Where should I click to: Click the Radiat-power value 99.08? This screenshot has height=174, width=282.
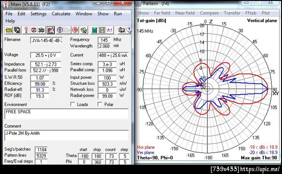[x=107, y=96]
